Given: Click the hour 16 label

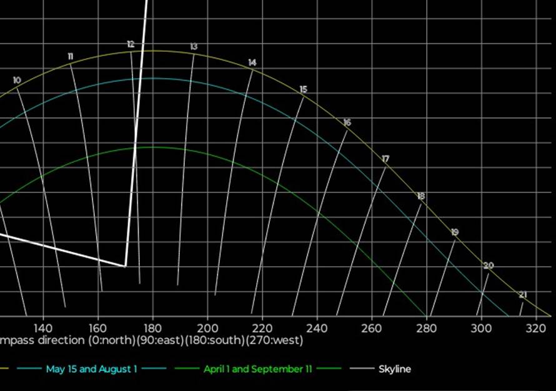Looking at the screenshot, I should click(347, 122).
